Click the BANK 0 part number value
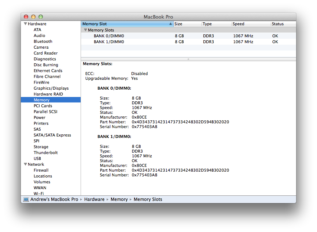This screenshot has width=317, height=232. coord(180,122)
